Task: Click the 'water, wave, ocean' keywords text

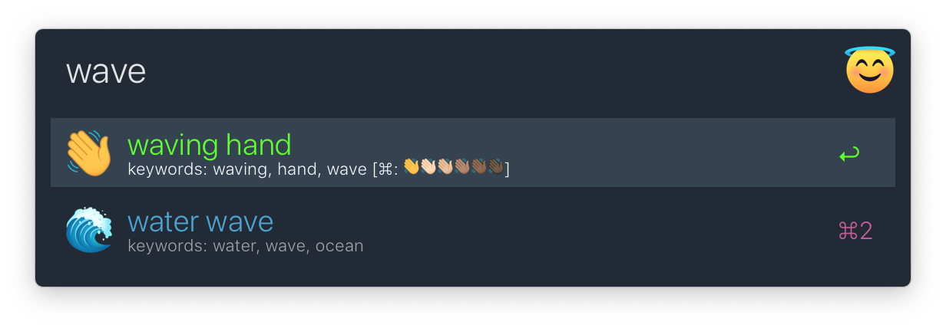Action: click(288, 246)
